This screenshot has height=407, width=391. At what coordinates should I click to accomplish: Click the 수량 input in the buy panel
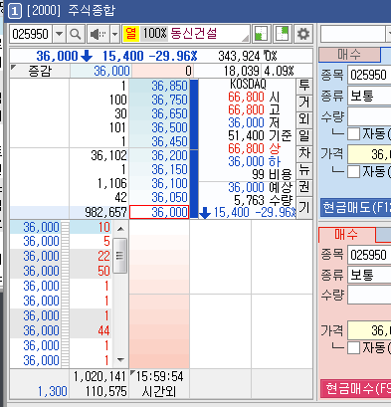coord(369,296)
